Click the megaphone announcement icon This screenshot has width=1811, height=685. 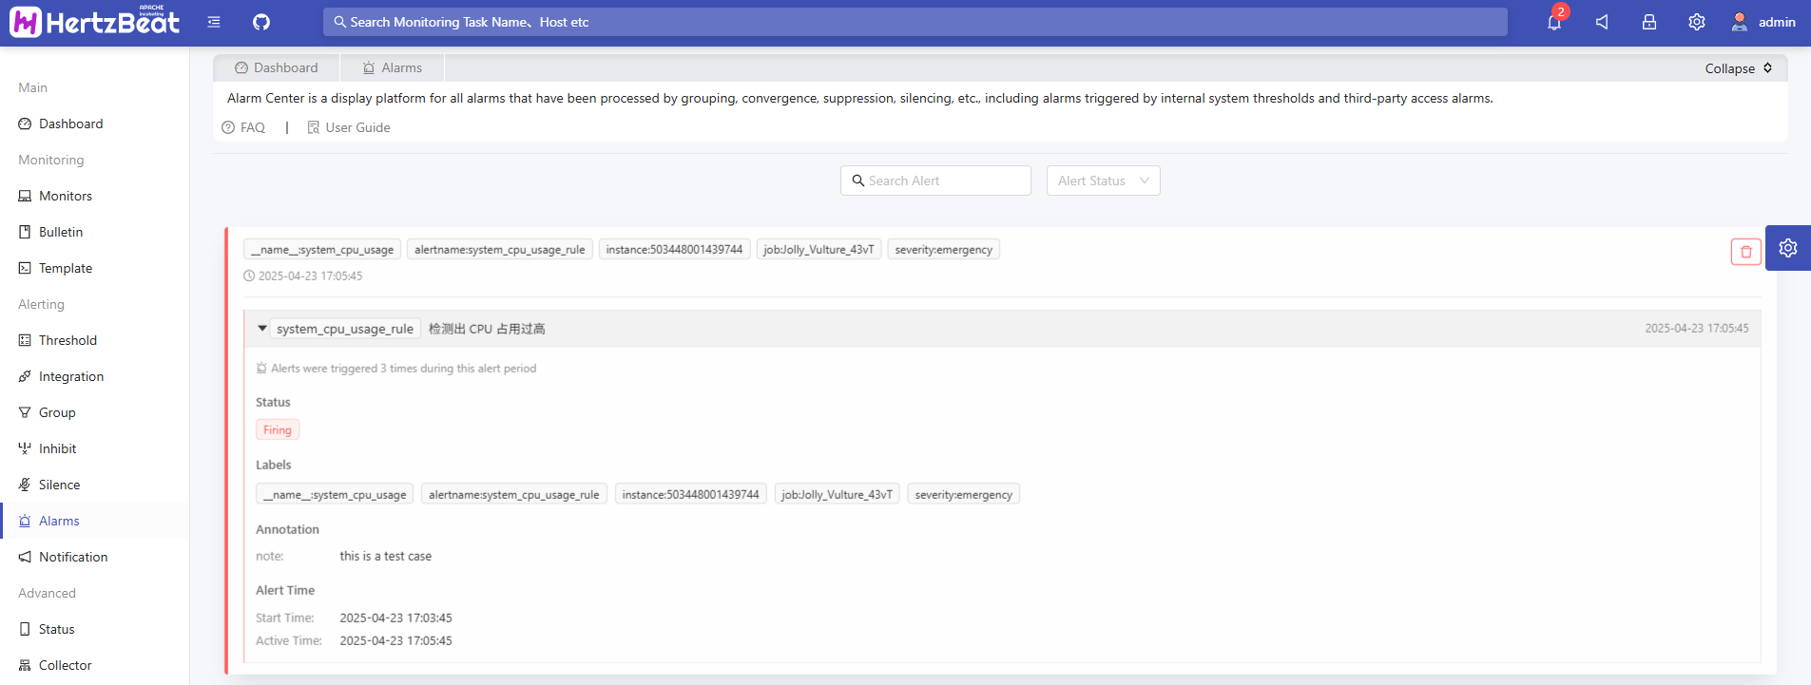(x=1602, y=22)
